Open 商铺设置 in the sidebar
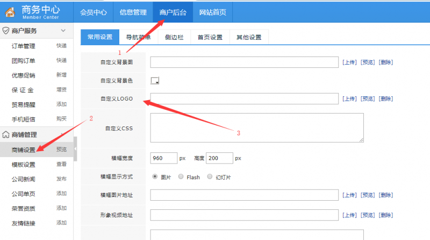 tap(23, 150)
